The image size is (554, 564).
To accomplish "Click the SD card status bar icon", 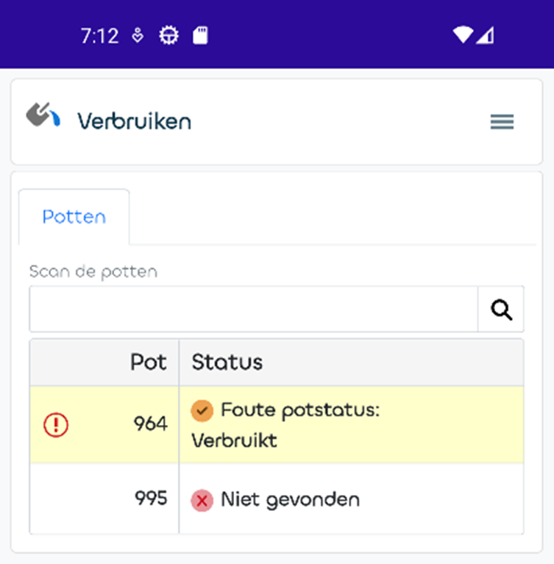I will pyautogui.click(x=200, y=35).
